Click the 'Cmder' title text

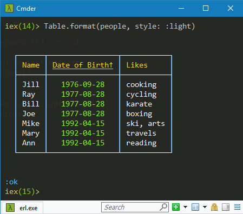coord(26,9)
